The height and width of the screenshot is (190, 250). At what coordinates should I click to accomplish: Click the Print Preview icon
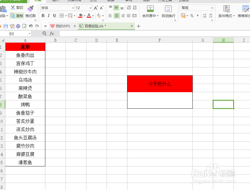[x=25, y=26]
